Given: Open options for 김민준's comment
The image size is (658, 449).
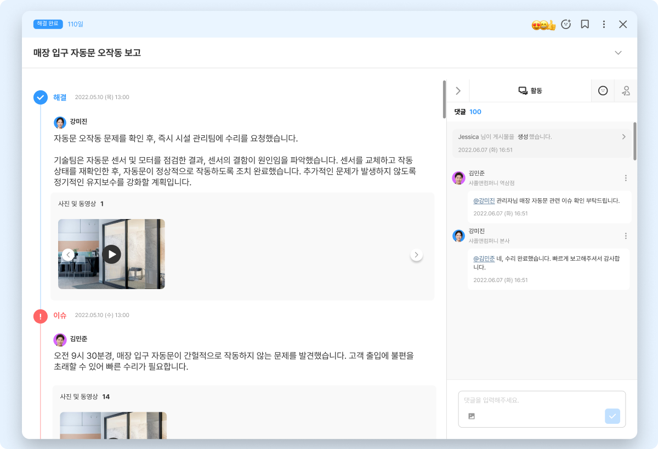Looking at the screenshot, I should tap(626, 178).
